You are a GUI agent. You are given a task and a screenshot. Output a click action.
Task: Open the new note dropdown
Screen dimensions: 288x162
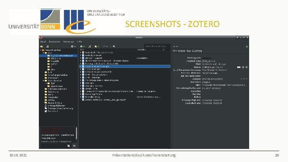pyautogui.click(x=97, y=46)
